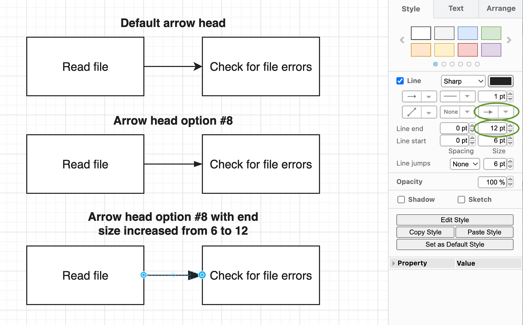Screen dimensions: 523x325
Task: Click Set as Default Style
Action: 455,244
